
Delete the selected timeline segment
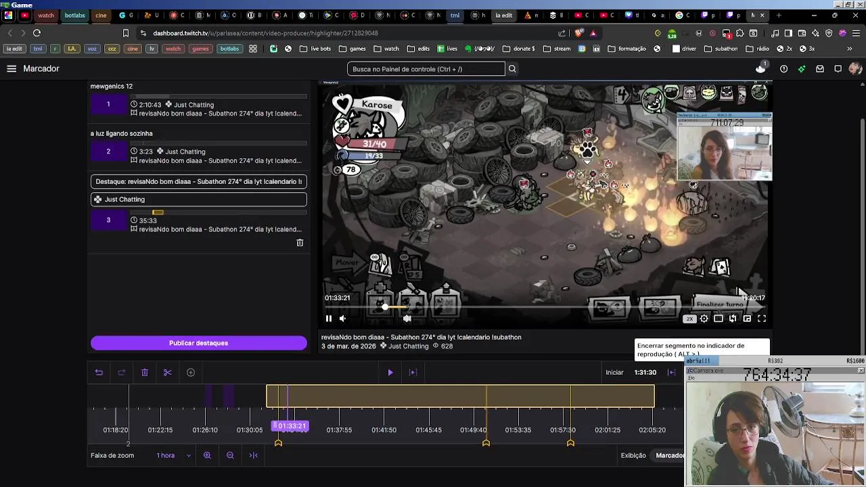pos(145,373)
